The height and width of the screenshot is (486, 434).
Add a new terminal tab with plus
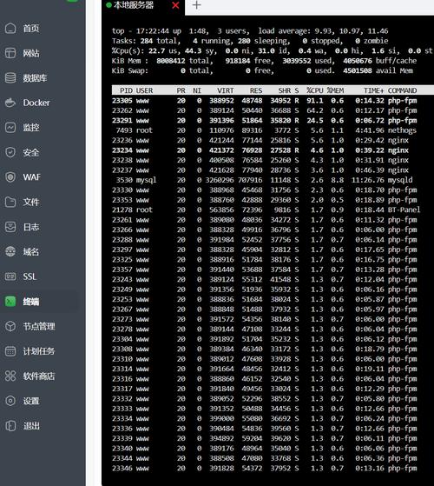(196, 5)
